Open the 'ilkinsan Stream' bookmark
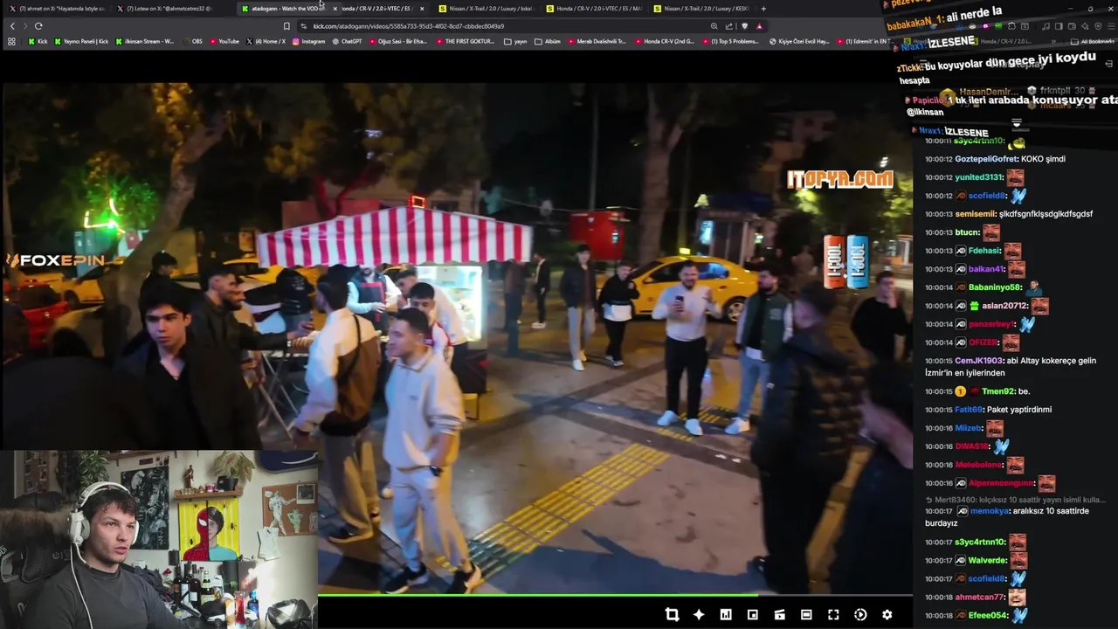This screenshot has width=1118, height=629. [x=145, y=41]
